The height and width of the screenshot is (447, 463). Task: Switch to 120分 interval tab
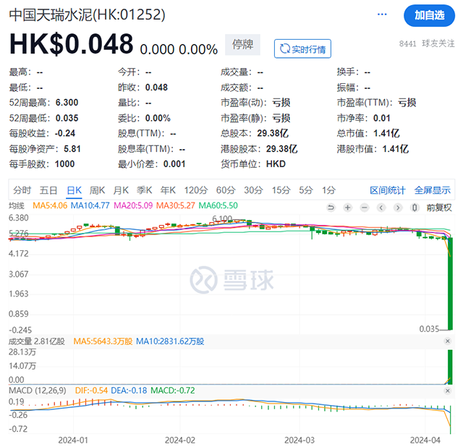click(x=196, y=190)
